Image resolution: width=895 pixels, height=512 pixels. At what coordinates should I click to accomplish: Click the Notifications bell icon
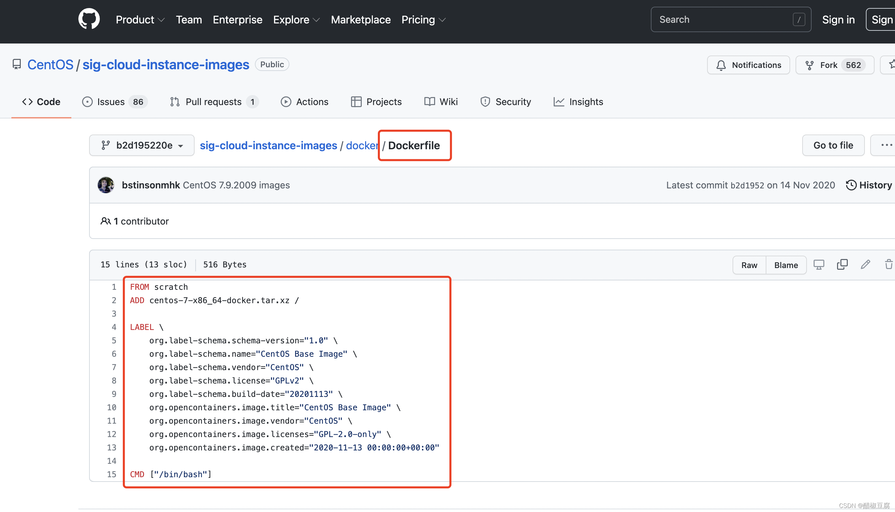click(x=722, y=65)
